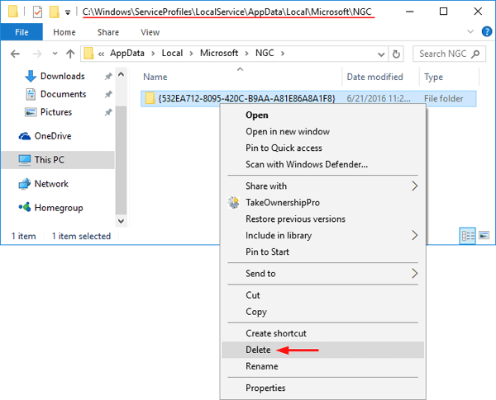Sort by the Date modified column header
Image resolution: width=496 pixels, height=400 pixels.
coord(374,77)
